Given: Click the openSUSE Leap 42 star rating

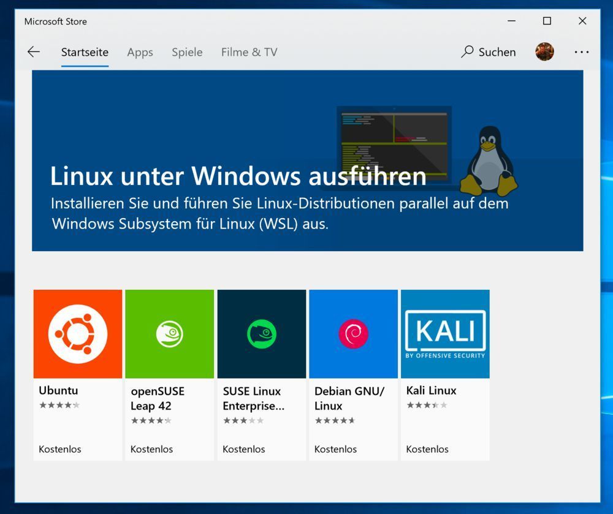Looking at the screenshot, I should pyautogui.click(x=151, y=421).
